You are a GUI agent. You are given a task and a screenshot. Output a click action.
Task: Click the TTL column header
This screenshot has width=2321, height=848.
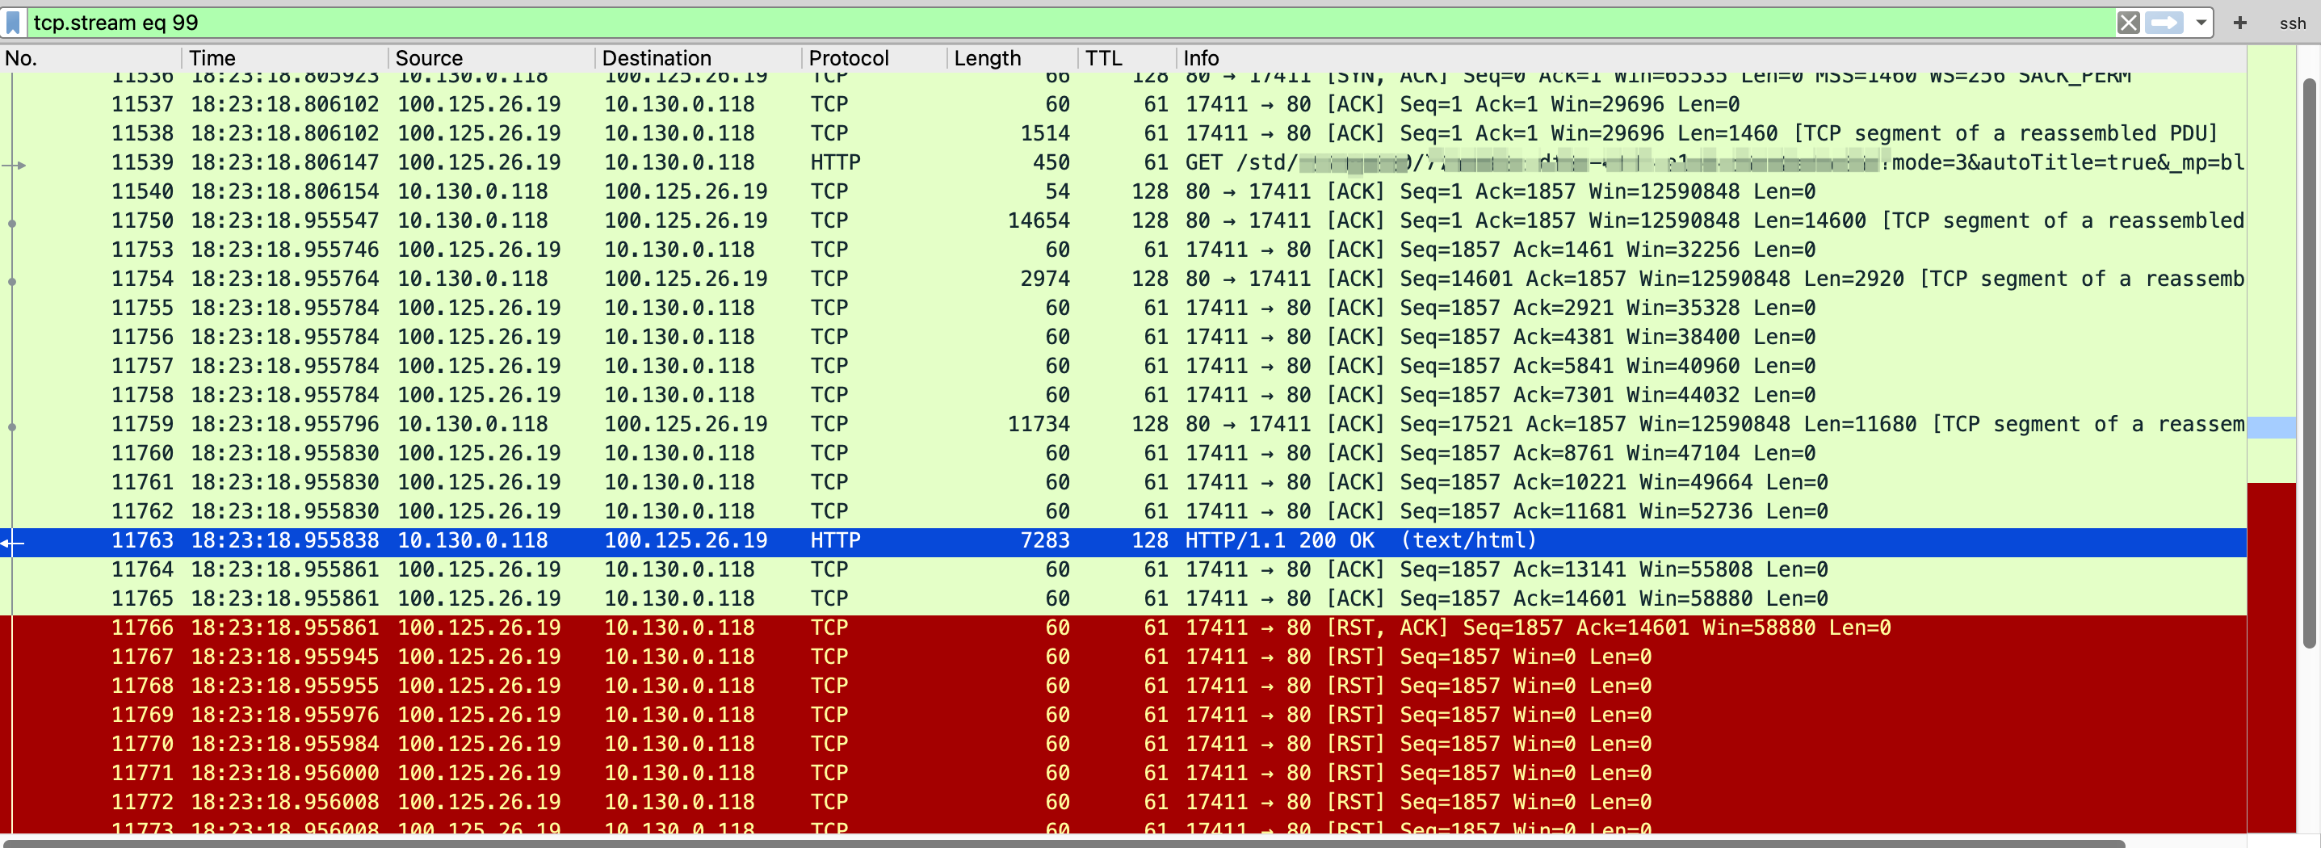tap(1103, 59)
